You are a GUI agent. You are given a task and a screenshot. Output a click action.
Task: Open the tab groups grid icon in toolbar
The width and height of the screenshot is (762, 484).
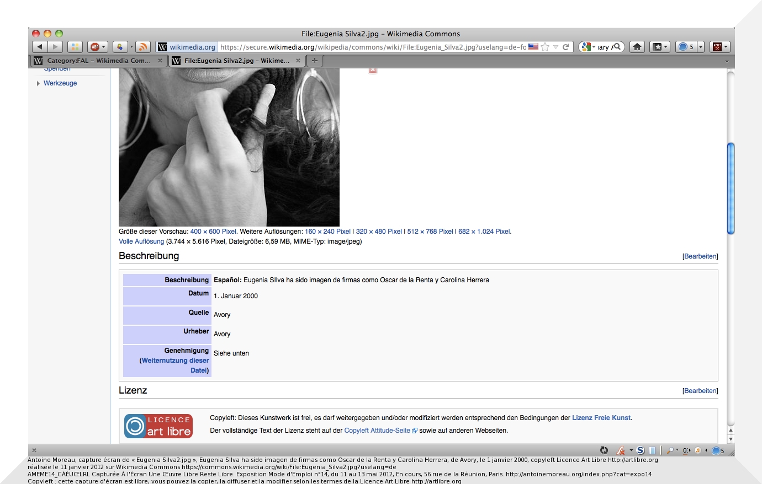[x=76, y=47]
